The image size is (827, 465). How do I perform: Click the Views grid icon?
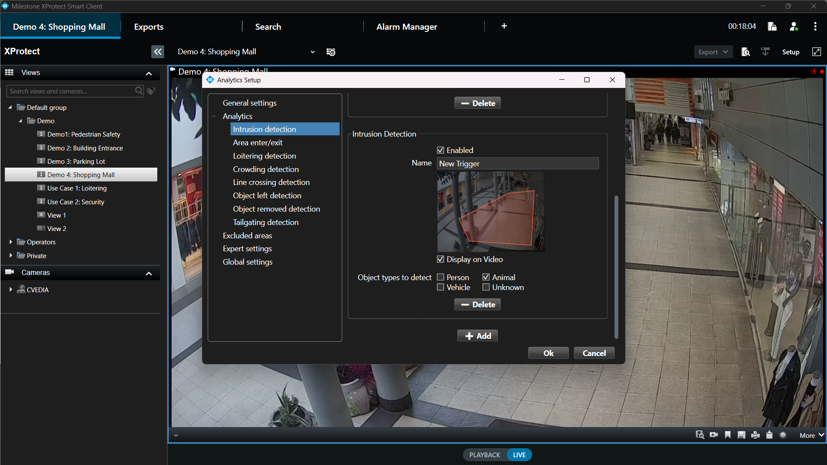(x=9, y=72)
